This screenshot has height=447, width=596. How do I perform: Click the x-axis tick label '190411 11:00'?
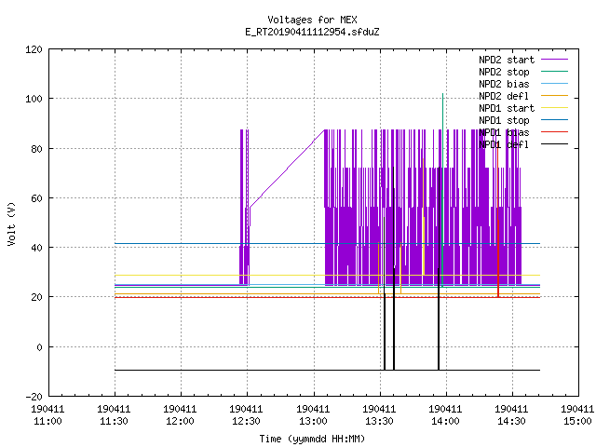[x=47, y=415]
